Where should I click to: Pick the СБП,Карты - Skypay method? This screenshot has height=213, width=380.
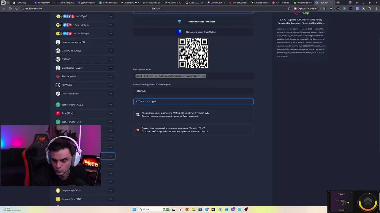84,68
